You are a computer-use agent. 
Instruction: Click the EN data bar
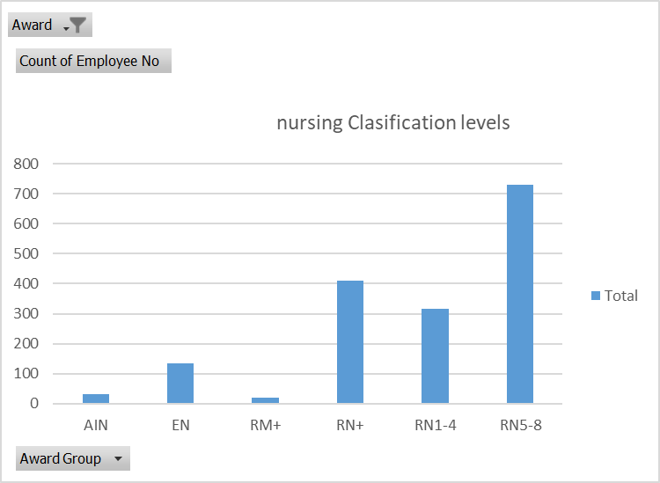(180, 384)
